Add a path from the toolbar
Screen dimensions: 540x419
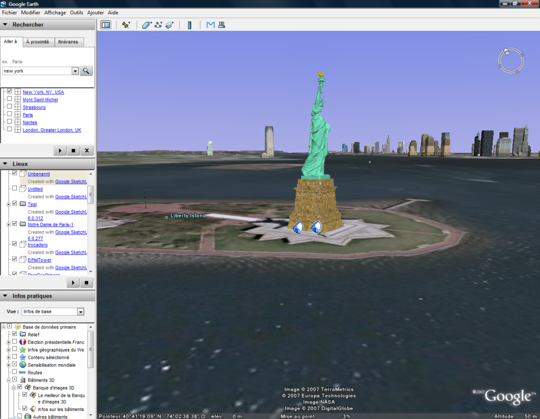pos(158,25)
